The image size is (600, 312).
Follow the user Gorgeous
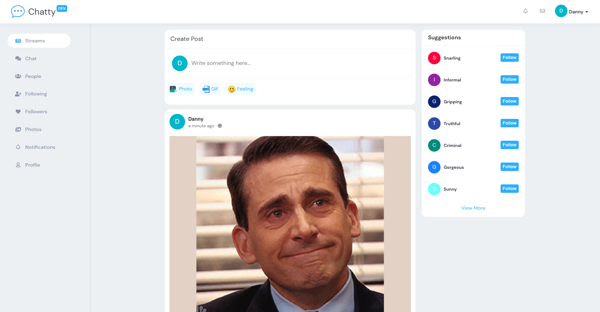510,167
